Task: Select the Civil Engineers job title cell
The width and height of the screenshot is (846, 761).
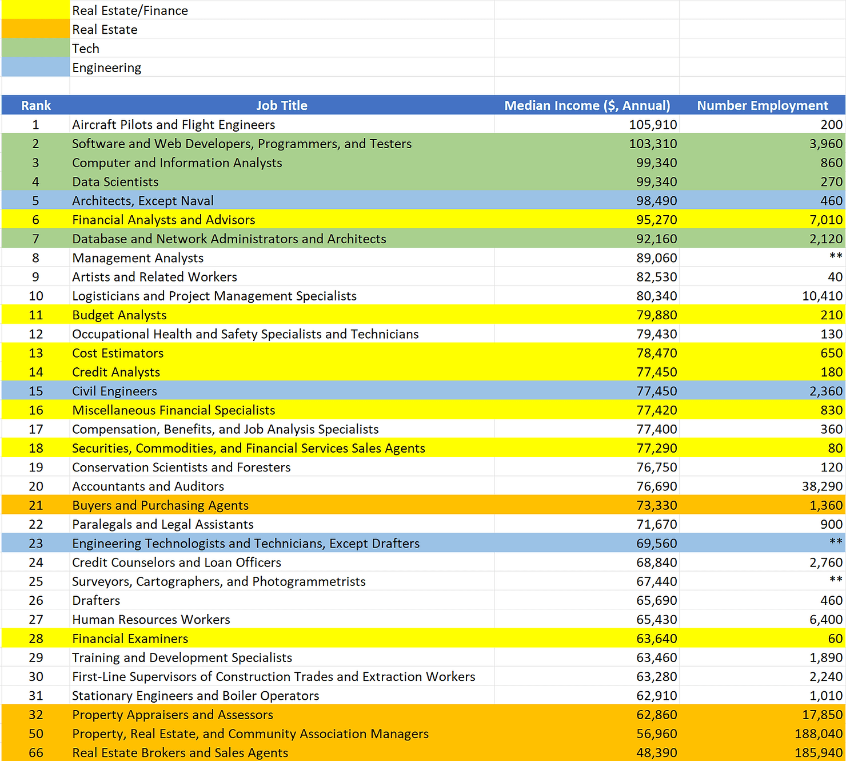Action: [x=114, y=391]
